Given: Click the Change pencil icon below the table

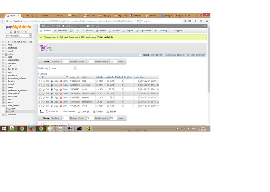Looking at the screenshot, I should pyautogui.click(x=79, y=112).
